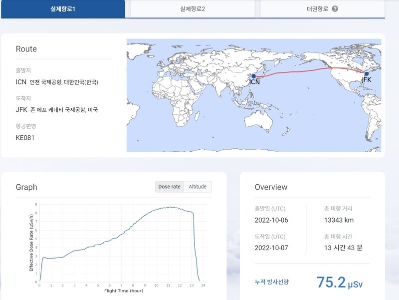Click total flight time 13 시간 43 분
399x300 pixels.
[343, 248]
